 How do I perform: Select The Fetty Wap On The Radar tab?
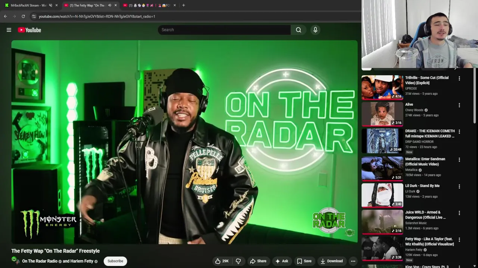pos(87,5)
